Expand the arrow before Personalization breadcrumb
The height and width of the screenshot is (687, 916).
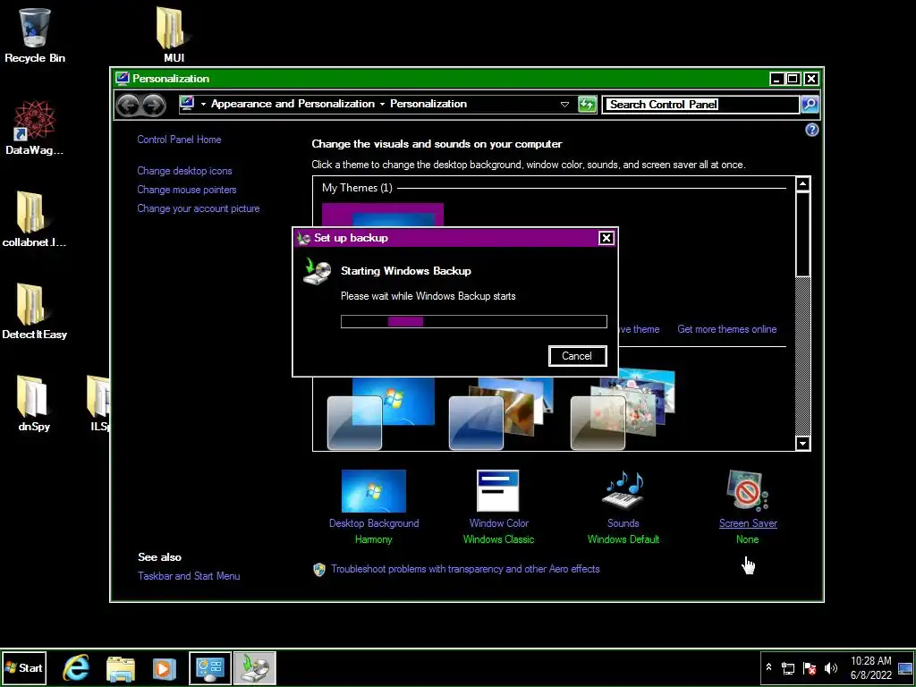(382, 104)
